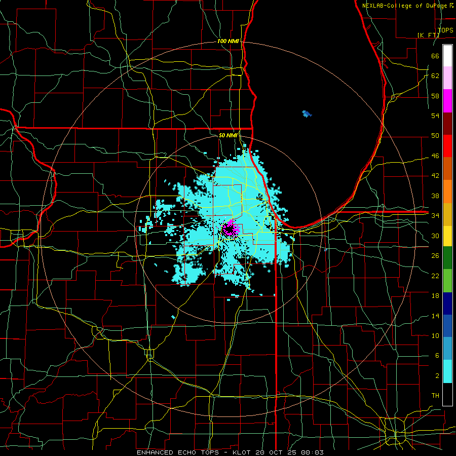
Task: Click the '50 NMI' range ring label
Action: click(228, 135)
